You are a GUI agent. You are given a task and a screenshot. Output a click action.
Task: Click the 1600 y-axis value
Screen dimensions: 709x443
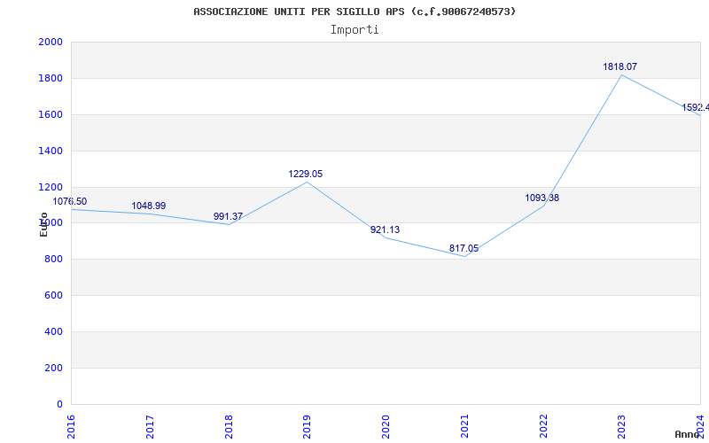coord(51,114)
